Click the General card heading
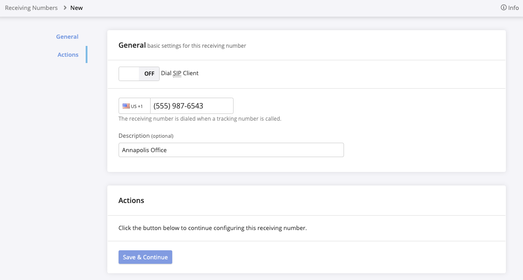This screenshot has width=523, height=280. pyautogui.click(x=132, y=45)
